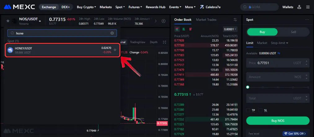
Task: Click the Get 50% Off badge
Action: [296, 133]
